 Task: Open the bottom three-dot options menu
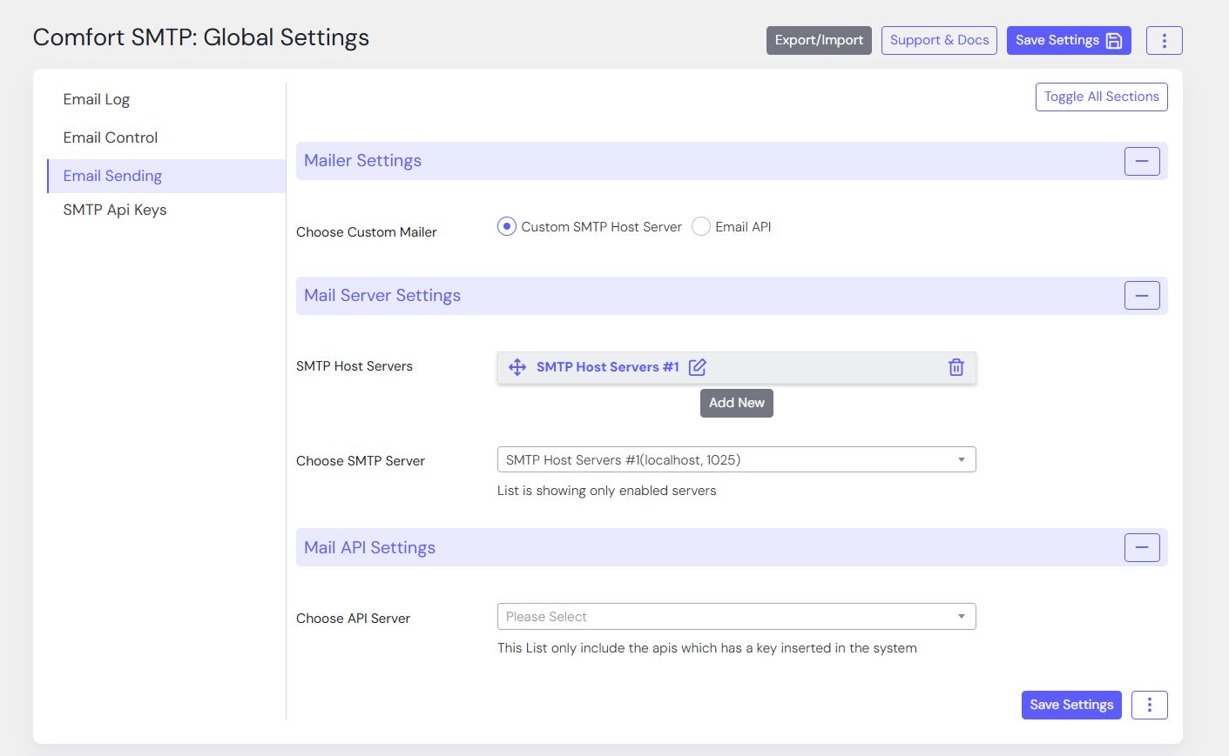(x=1149, y=705)
